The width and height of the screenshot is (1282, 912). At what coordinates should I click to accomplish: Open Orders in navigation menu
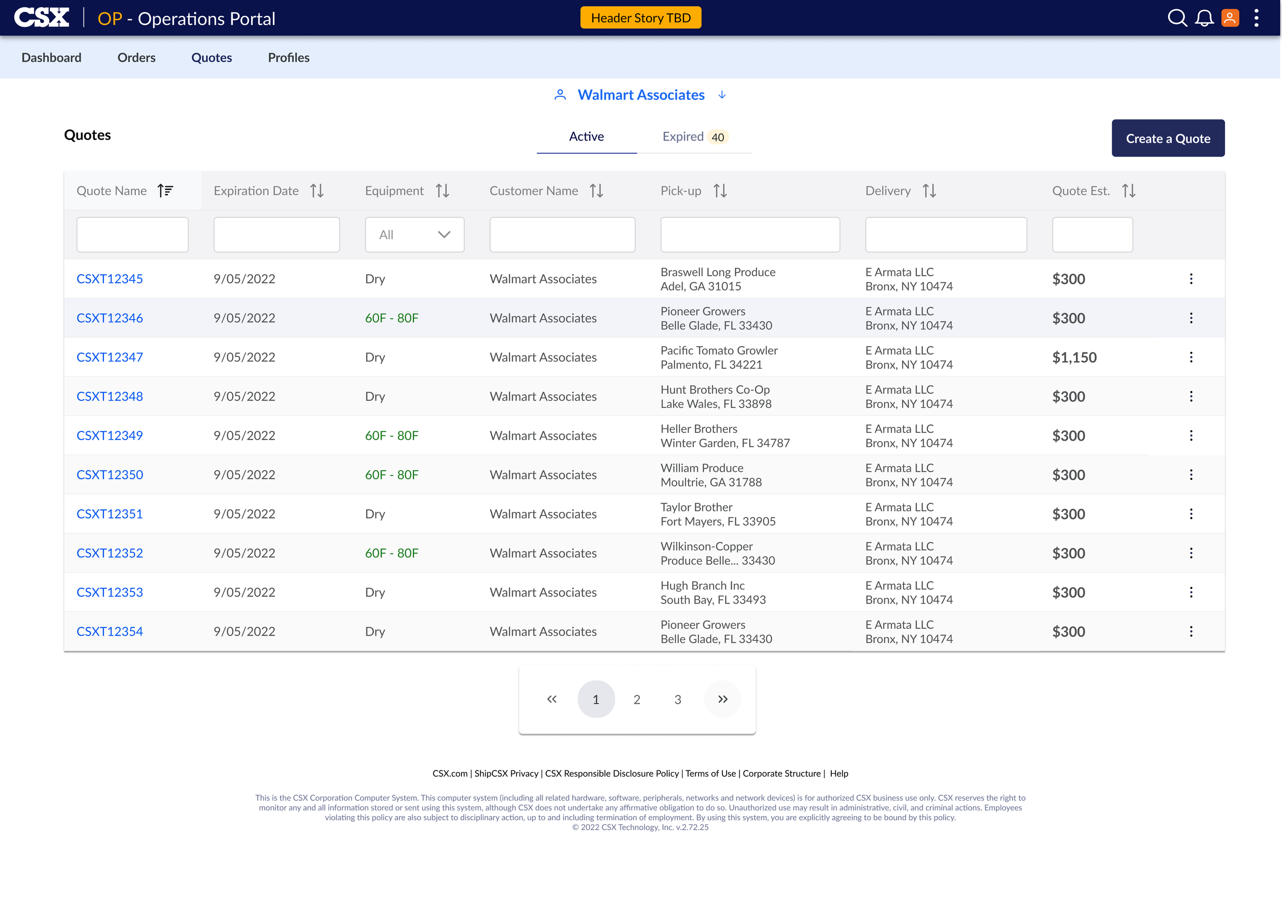click(x=136, y=57)
